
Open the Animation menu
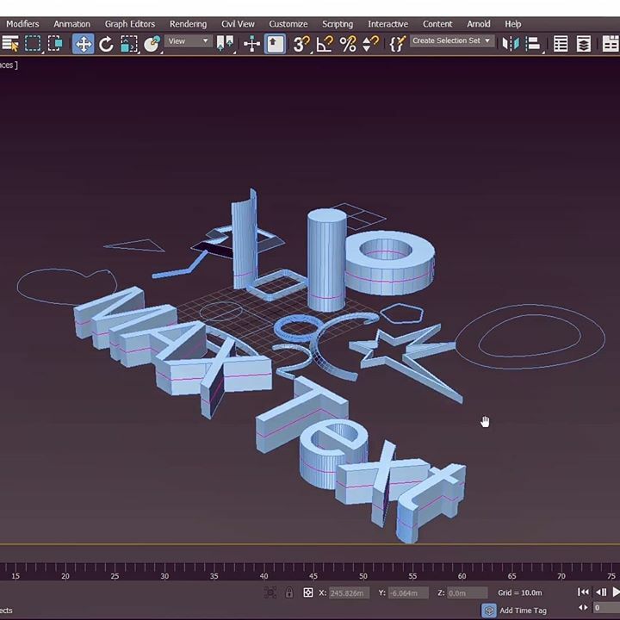pyautogui.click(x=72, y=24)
